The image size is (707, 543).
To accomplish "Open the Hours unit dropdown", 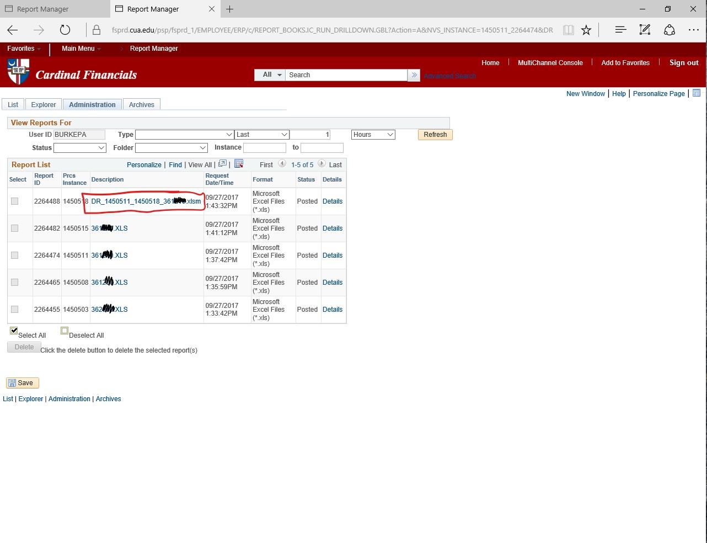I will [x=373, y=135].
